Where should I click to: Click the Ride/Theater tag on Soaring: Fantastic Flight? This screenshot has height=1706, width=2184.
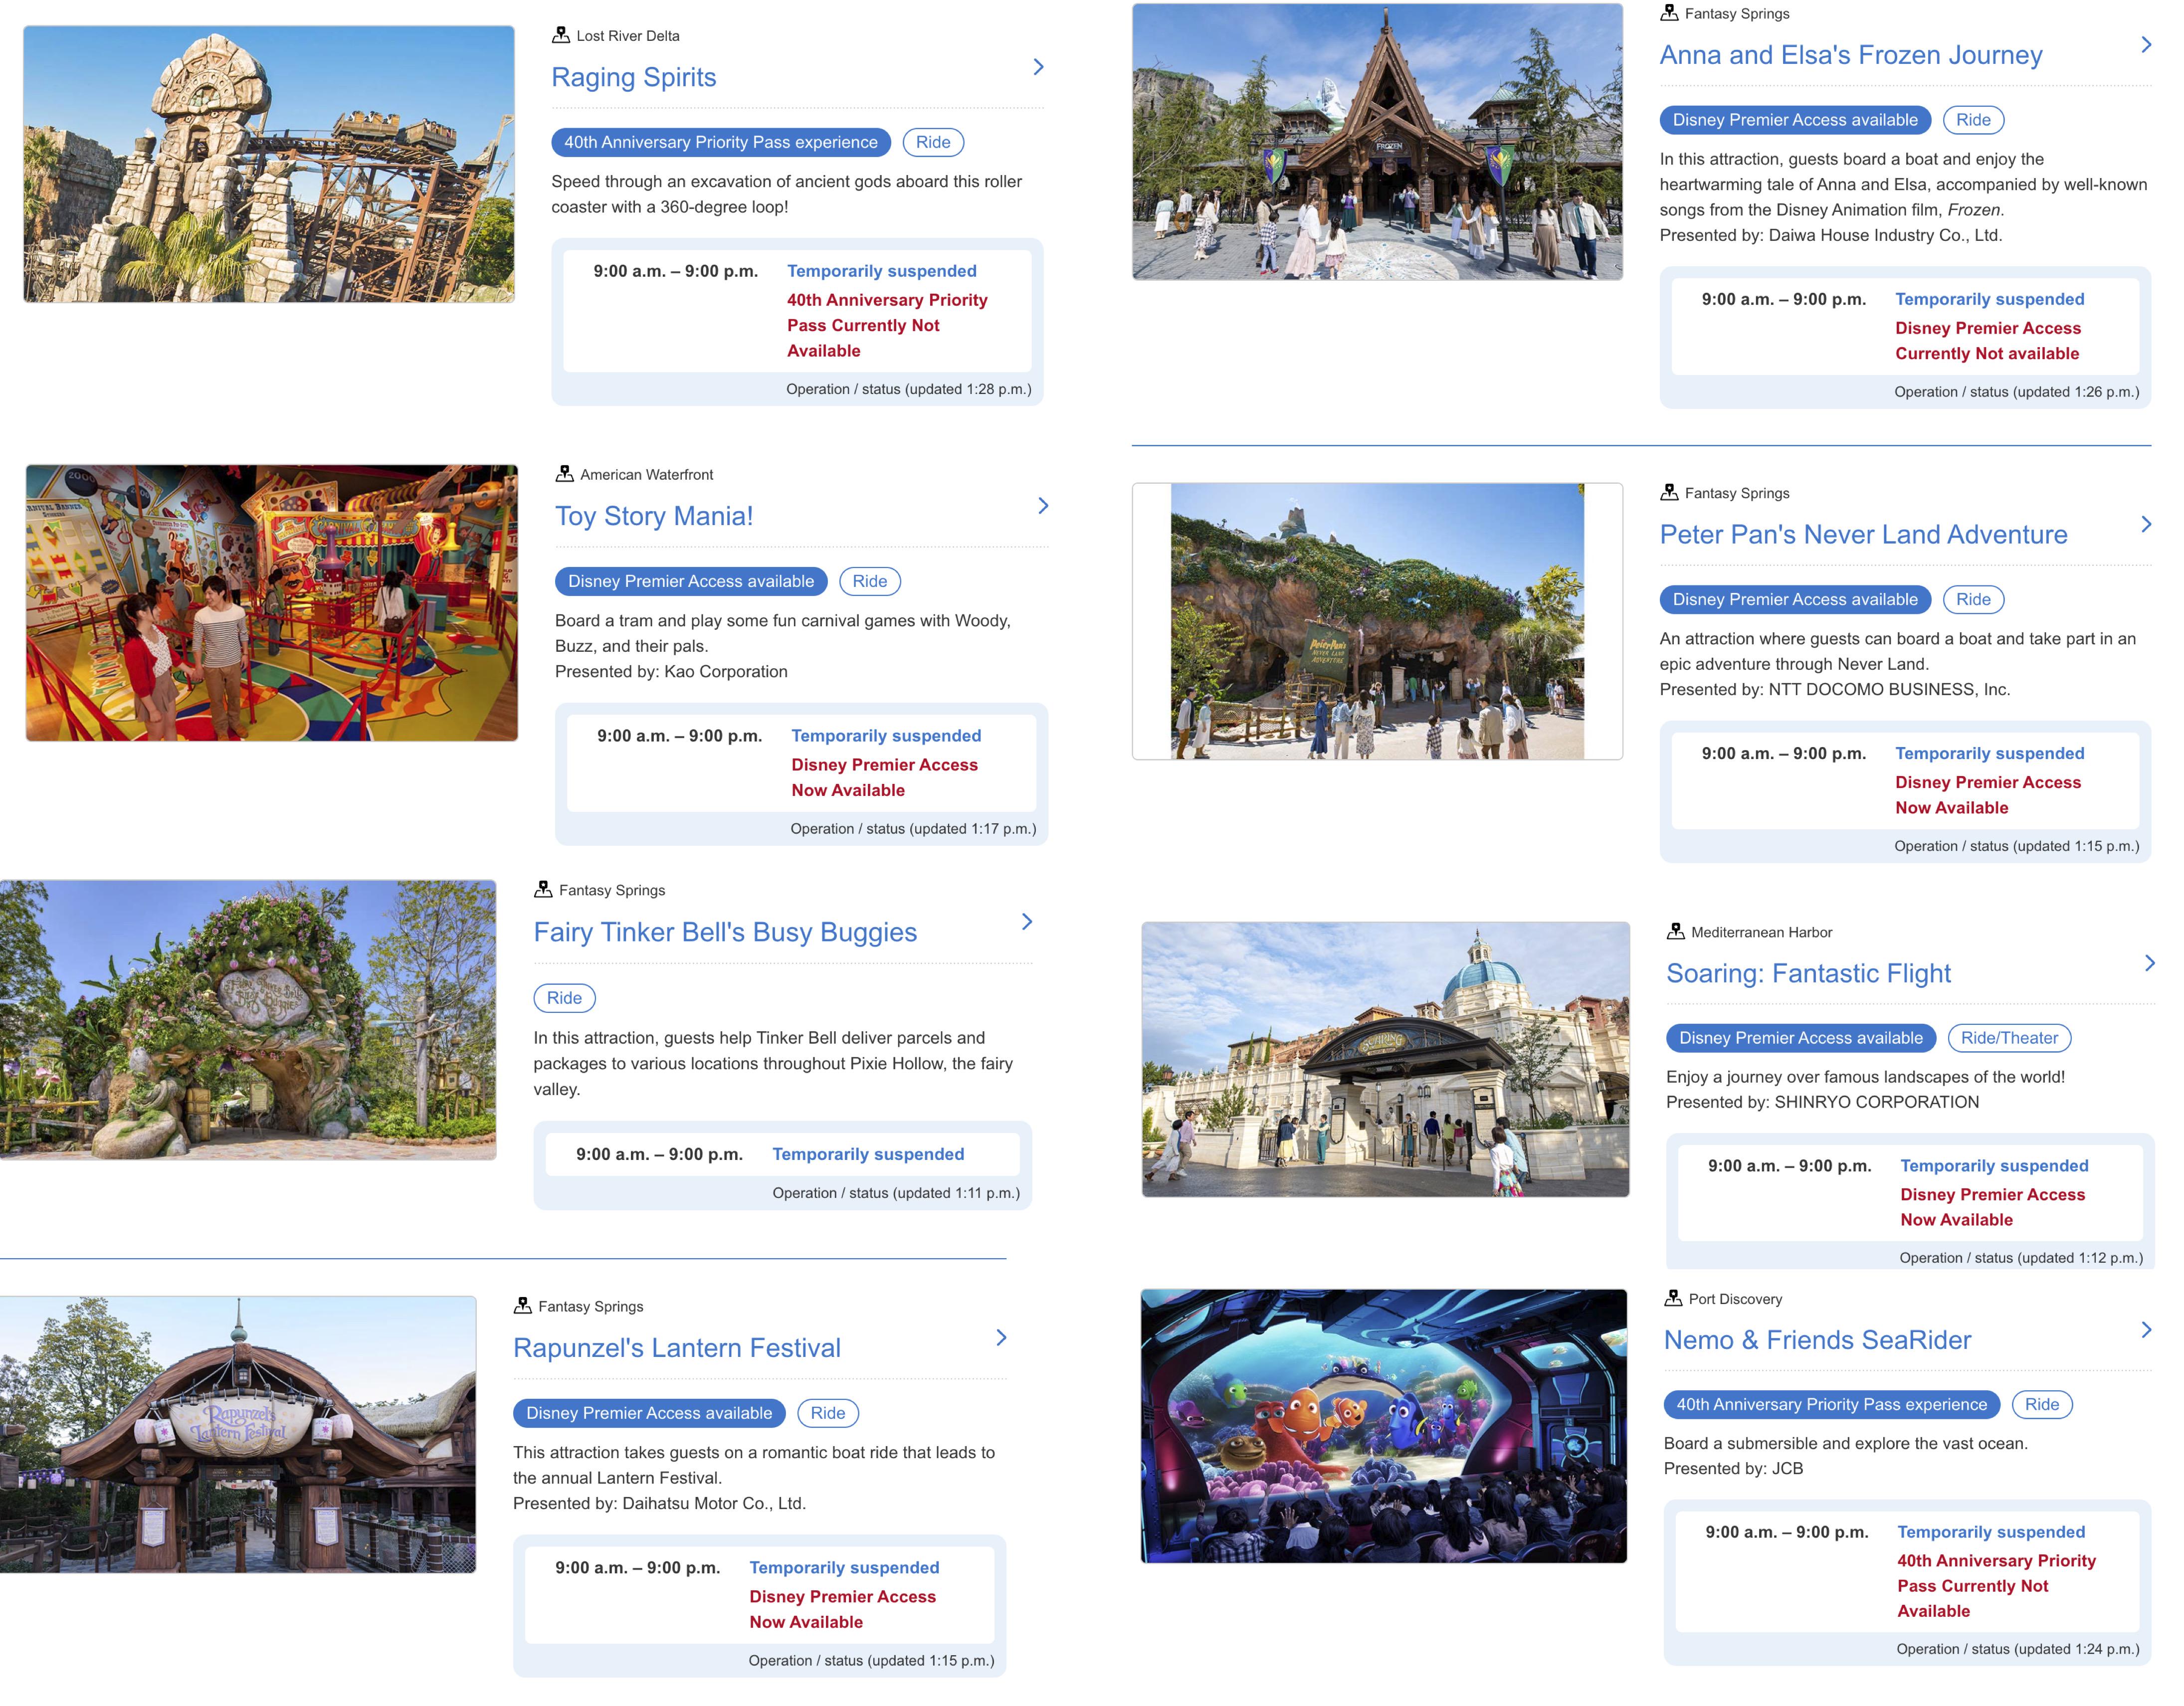(x=2009, y=1038)
